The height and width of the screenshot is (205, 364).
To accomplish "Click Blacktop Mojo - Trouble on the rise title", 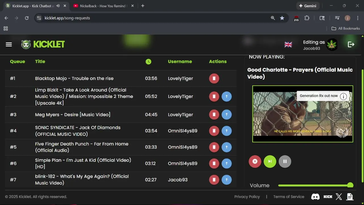I will point(74,78).
